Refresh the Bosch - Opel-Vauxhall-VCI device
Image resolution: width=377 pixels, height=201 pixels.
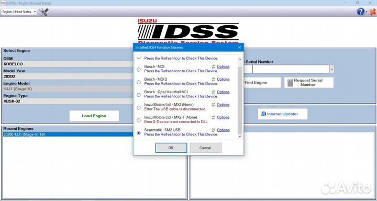pos(213,92)
